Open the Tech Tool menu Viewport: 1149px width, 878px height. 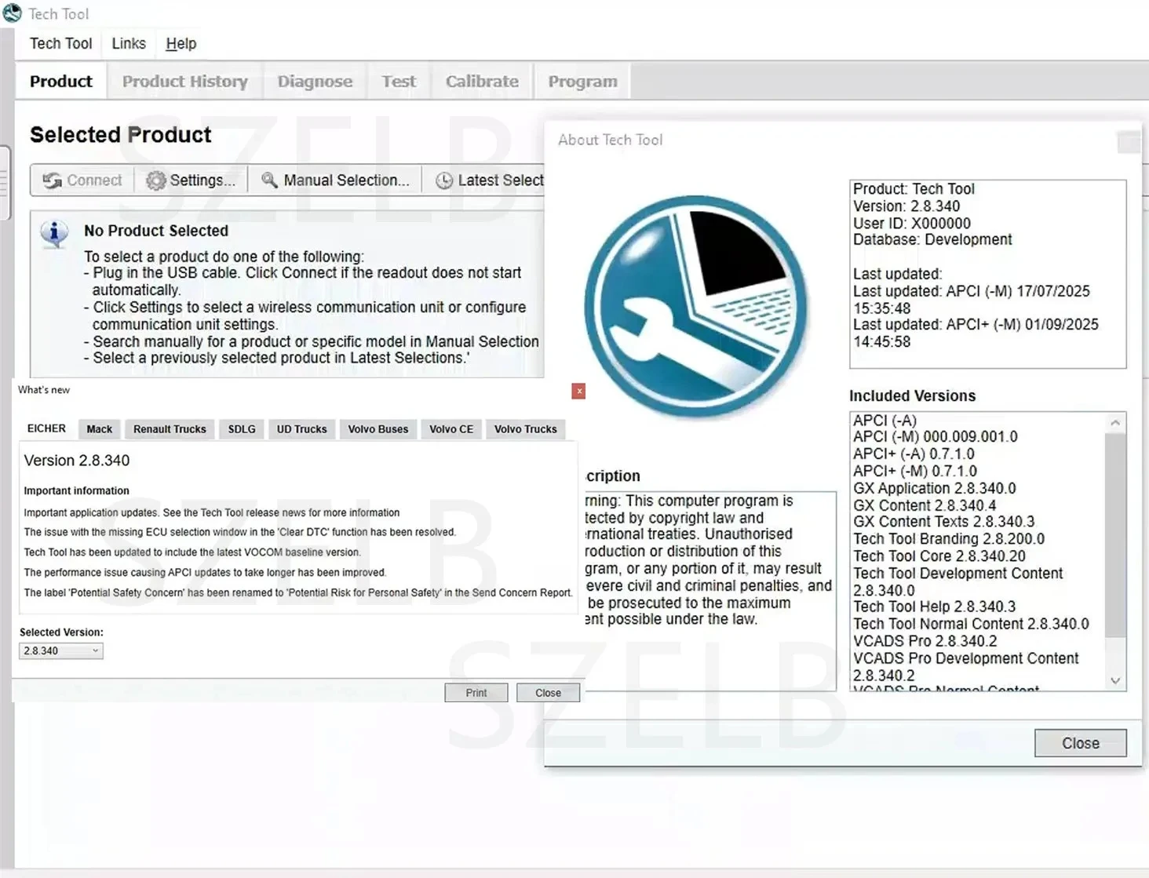point(61,44)
